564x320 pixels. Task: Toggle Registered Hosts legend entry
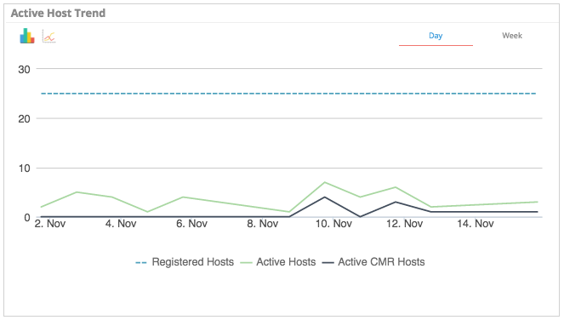185,261
